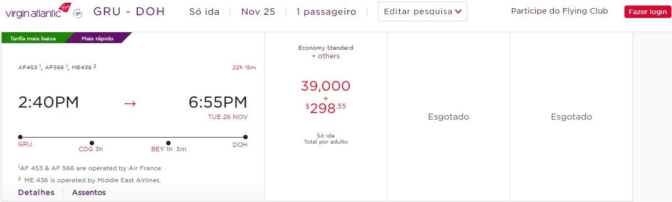Click the red chevron beside Editar pesquisa
672x202 pixels.
458,11
